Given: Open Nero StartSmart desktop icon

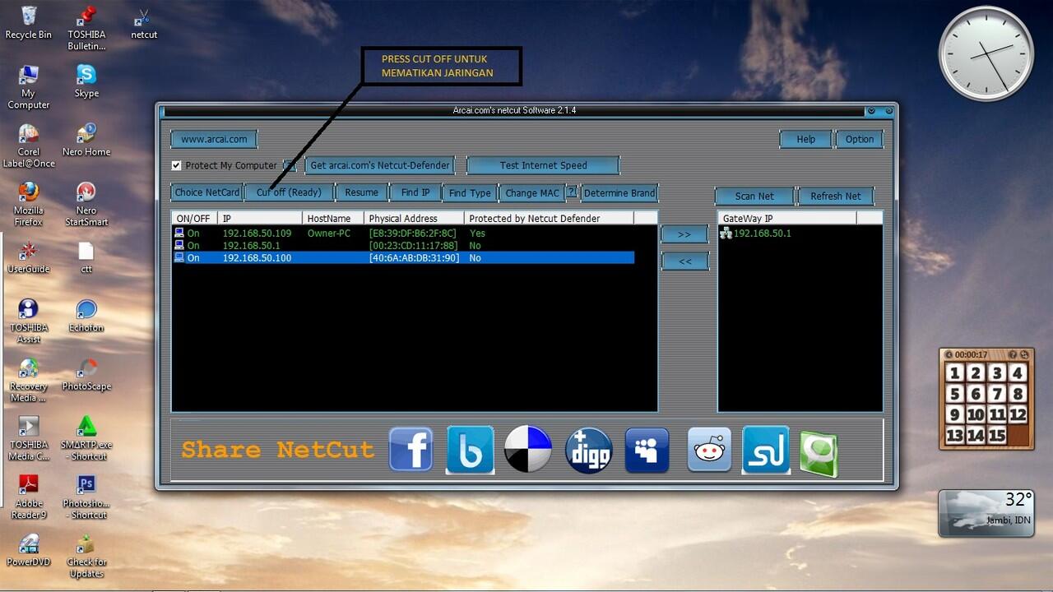Looking at the screenshot, I should [x=86, y=204].
